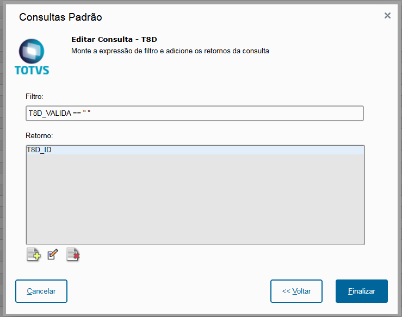Image resolution: width=402 pixels, height=317 pixels.
Task: Click empty area of the Retorno list
Action: [x=195, y=201]
